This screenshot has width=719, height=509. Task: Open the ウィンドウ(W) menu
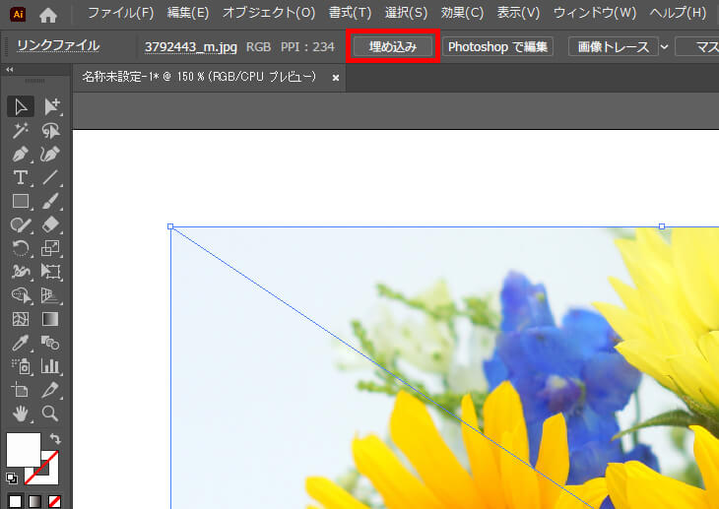click(x=595, y=13)
